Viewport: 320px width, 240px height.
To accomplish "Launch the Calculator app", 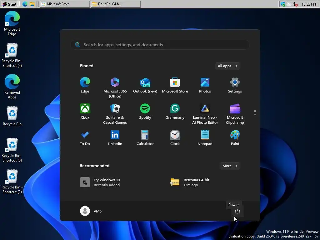I will click(145, 138).
